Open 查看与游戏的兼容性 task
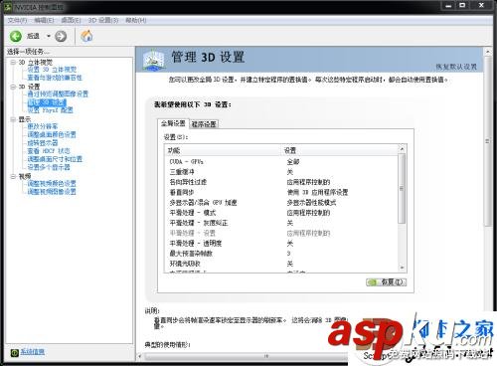Viewport: 497px width, 366px height. (55, 78)
